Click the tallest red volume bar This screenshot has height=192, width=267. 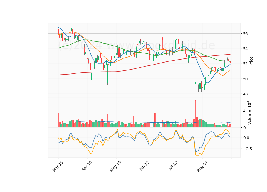pyautogui.click(x=196, y=114)
